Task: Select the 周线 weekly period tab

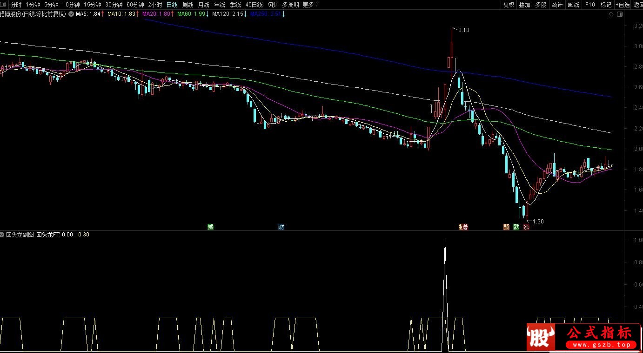Action: pyautogui.click(x=188, y=5)
